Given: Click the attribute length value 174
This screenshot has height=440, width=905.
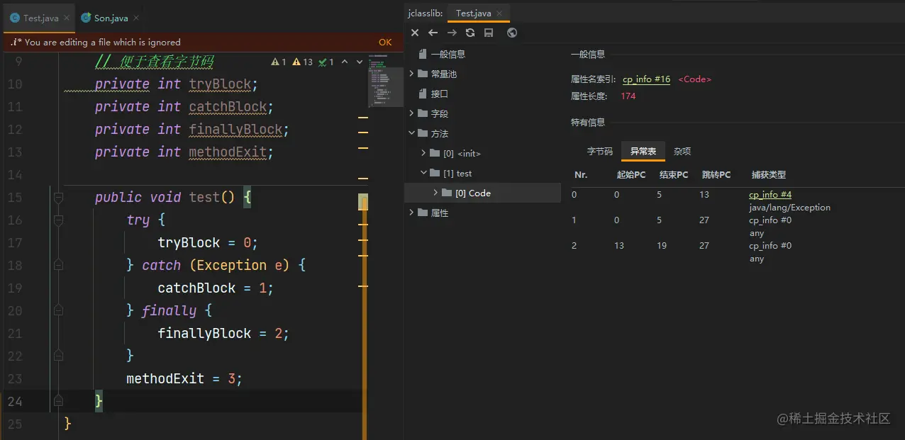Looking at the screenshot, I should (628, 96).
